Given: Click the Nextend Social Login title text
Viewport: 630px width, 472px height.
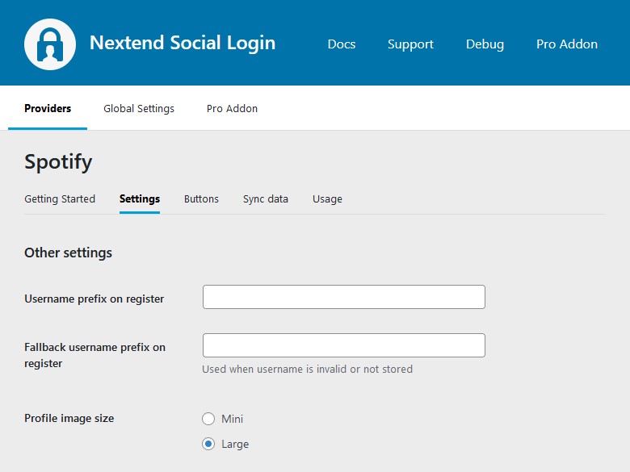Looking at the screenshot, I should [183, 44].
